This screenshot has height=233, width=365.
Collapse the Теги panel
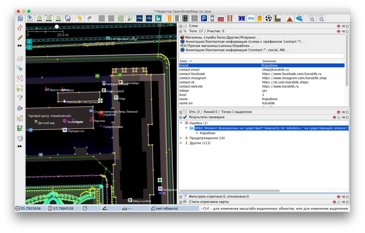(181, 31)
